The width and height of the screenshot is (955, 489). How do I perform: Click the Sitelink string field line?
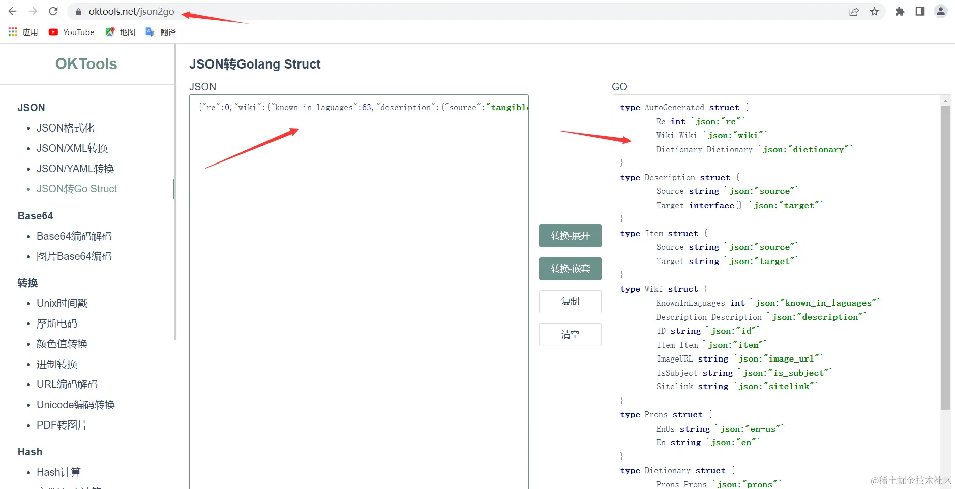(737, 387)
